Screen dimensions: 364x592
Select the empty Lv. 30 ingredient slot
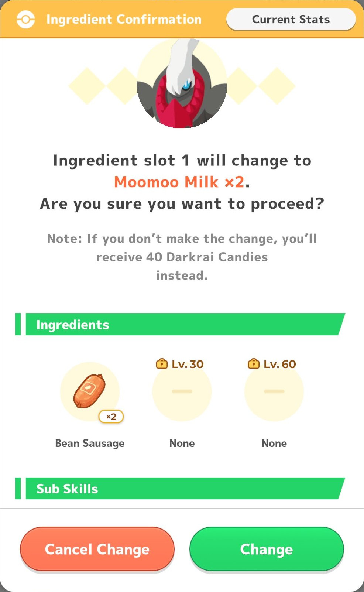pos(182,392)
